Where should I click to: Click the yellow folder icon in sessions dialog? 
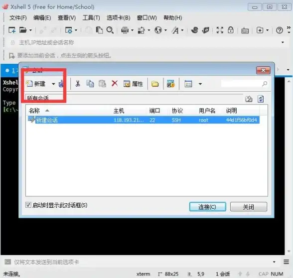pyautogui.click(x=155, y=84)
